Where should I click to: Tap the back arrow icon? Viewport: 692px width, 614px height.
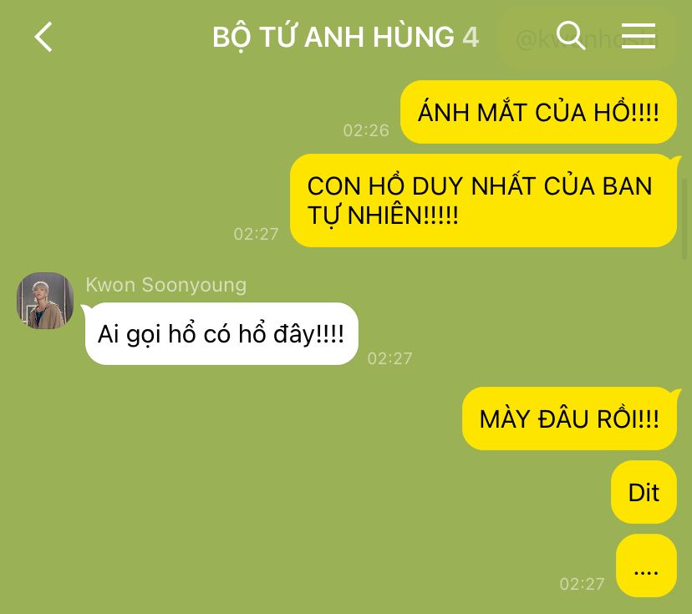(43, 37)
